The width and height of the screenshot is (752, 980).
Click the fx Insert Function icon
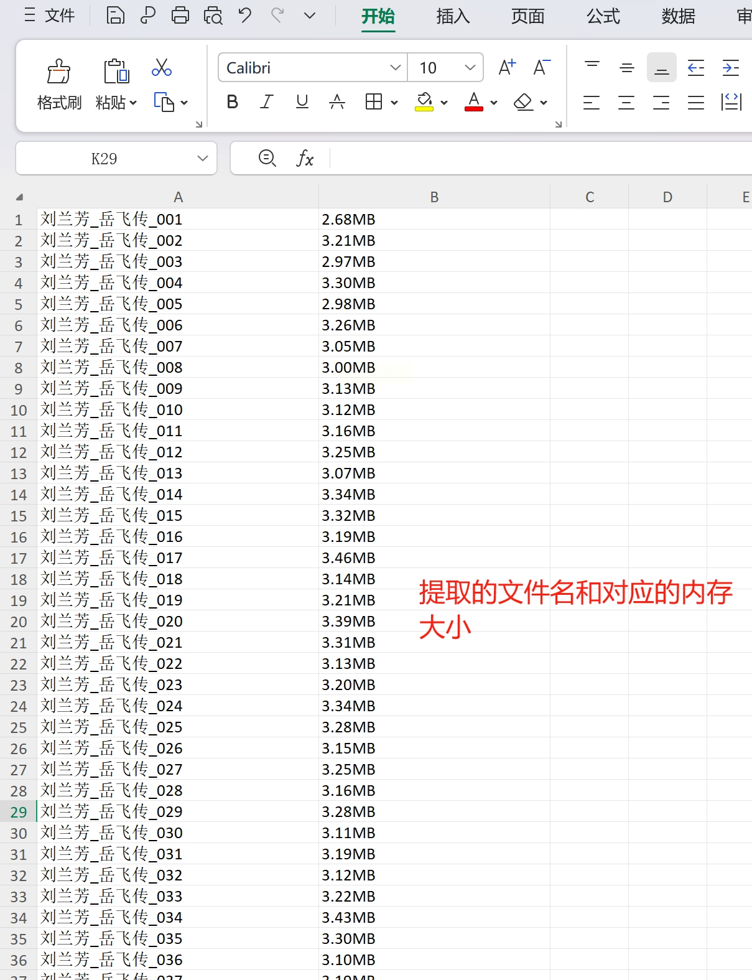click(x=305, y=159)
